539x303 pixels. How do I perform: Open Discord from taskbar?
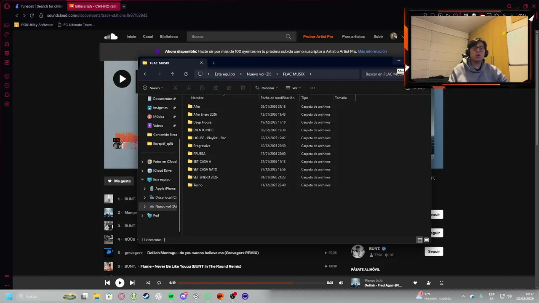point(183,296)
